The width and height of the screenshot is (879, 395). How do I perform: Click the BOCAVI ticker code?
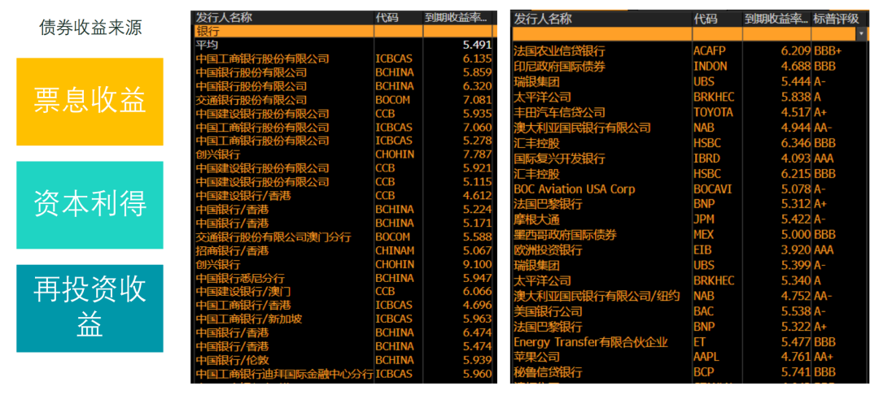coord(712,189)
